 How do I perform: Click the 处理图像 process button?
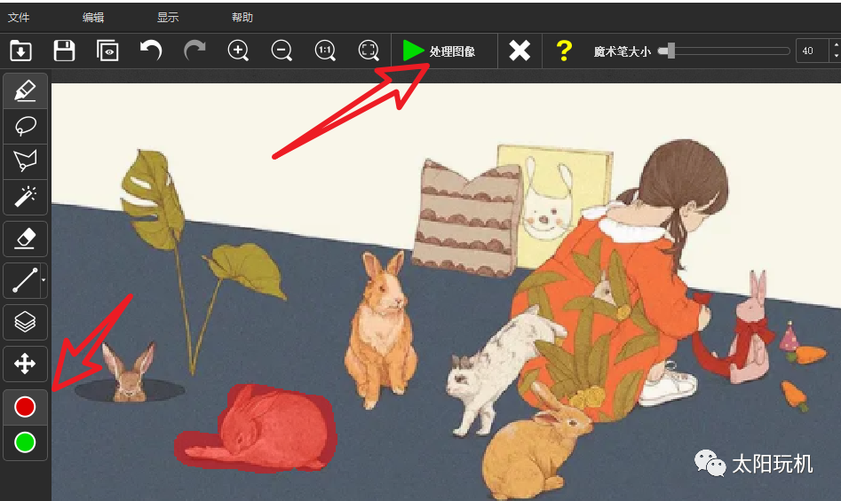coord(440,51)
